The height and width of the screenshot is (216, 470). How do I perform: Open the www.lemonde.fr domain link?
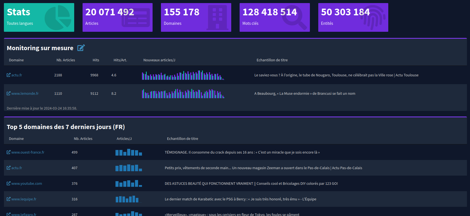(x=25, y=93)
